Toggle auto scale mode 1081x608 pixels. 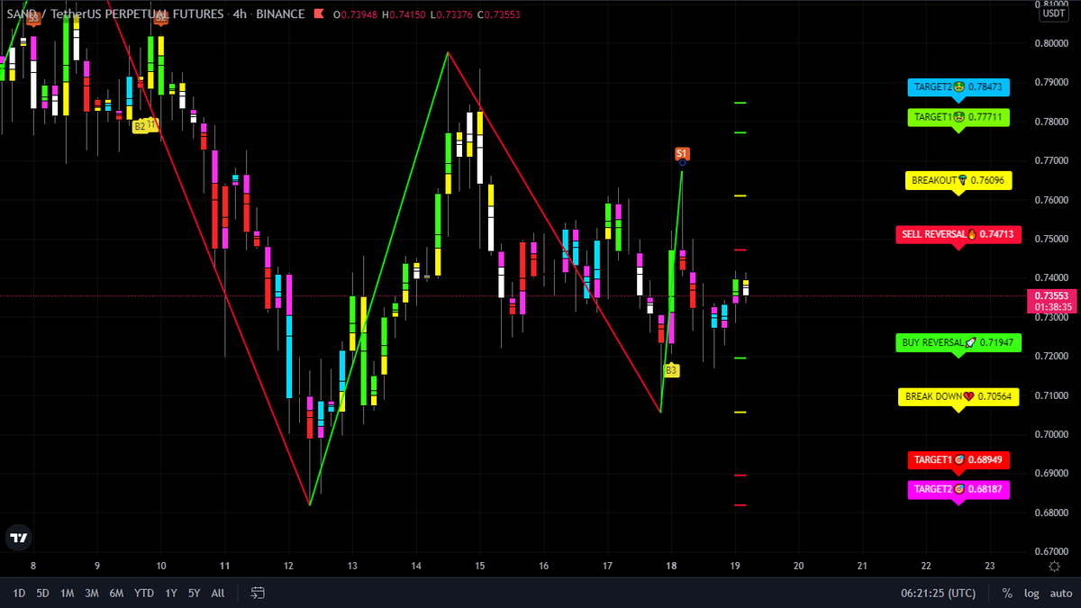point(1059,593)
